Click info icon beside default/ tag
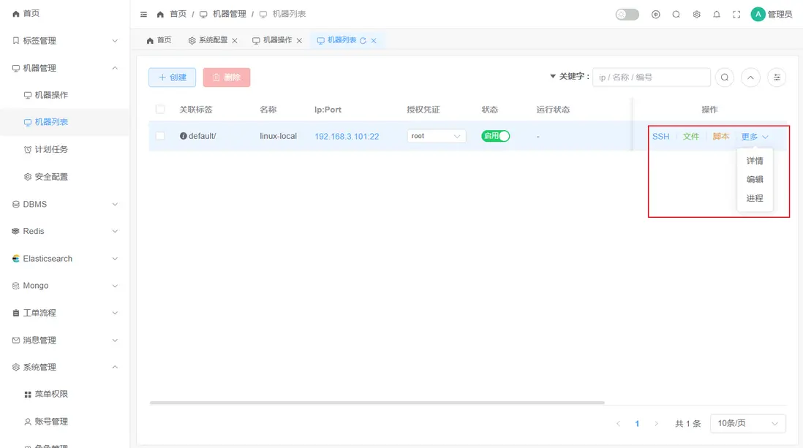Screen dimensions: 803x448 point(184,136)
